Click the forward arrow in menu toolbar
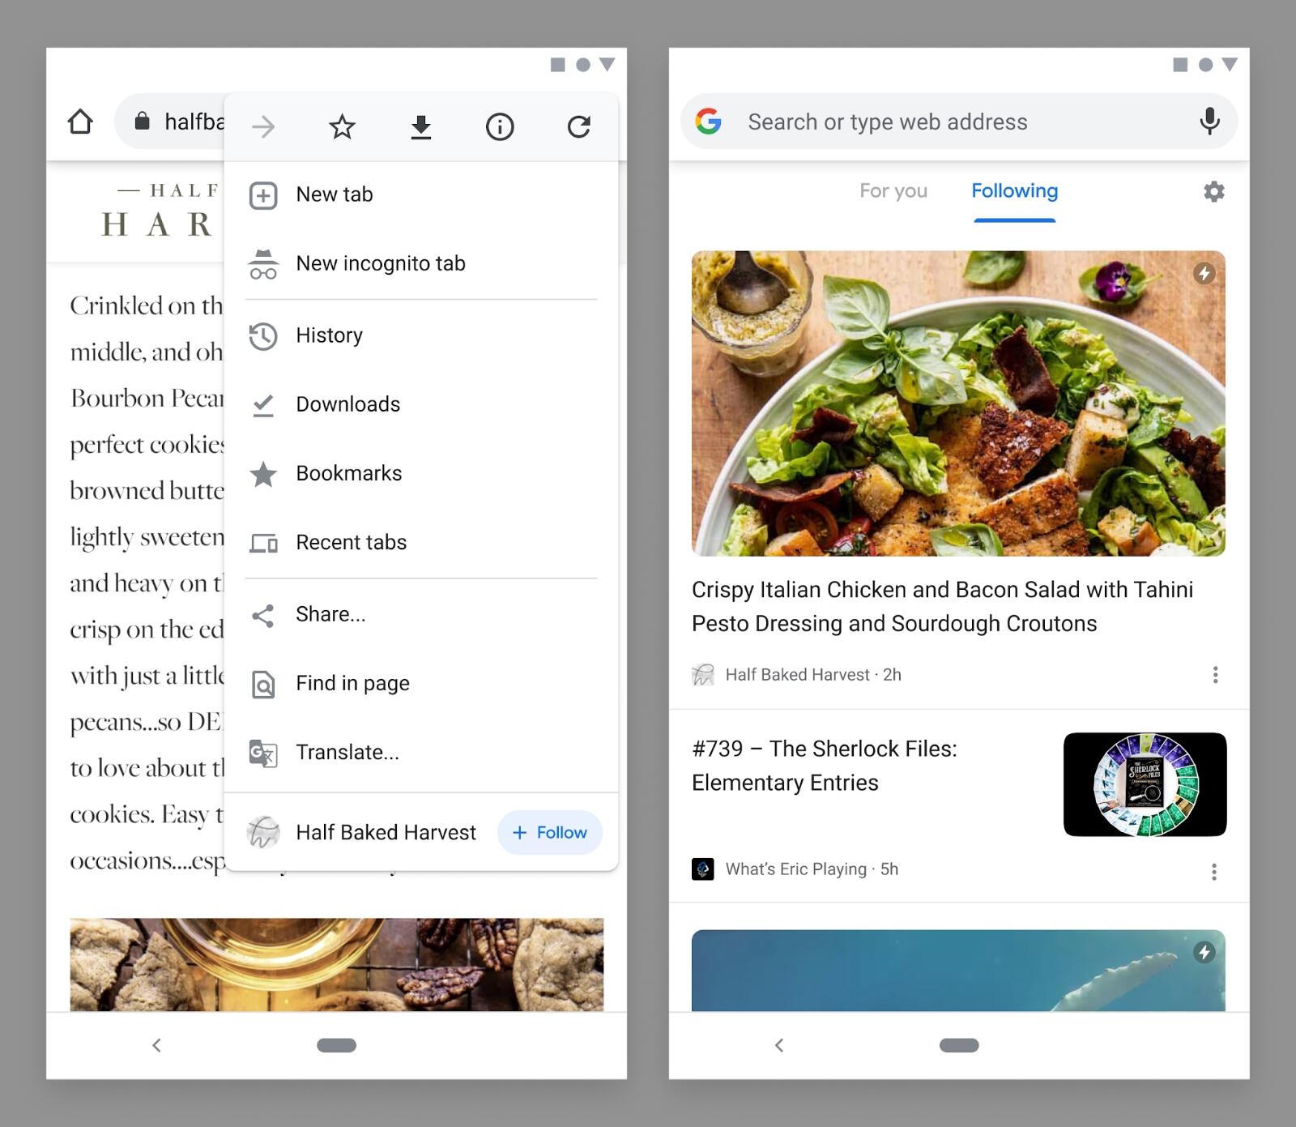1296x1127 pixels. point(263,127)
